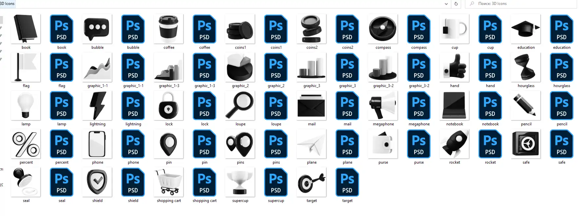The width and height of the screenshot is (581, 216).
Task: Select the coins2 PSD file icon
Action: (347, 29)
